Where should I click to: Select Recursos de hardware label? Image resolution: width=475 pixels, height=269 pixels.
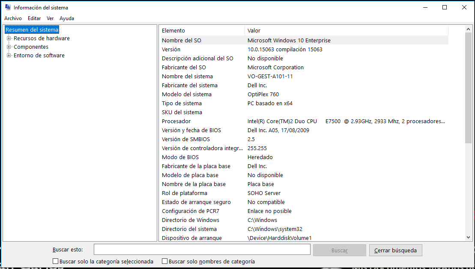[42, 38]
